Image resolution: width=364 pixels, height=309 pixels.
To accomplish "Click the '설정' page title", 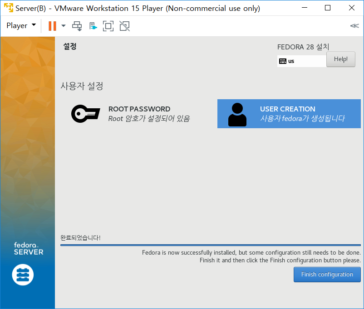I will (70, 46).
